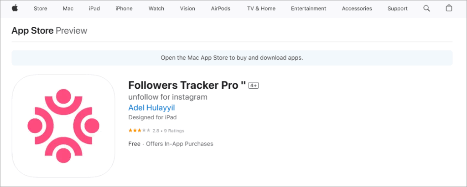Click the Followers Tracker Pro app icon
This screenshot has height=187, width=467.
click(63, 126)
